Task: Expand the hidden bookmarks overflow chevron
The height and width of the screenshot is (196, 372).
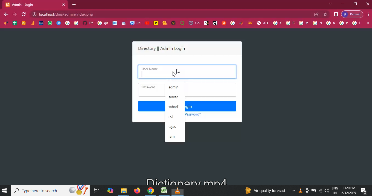Action: click(368, 23)
